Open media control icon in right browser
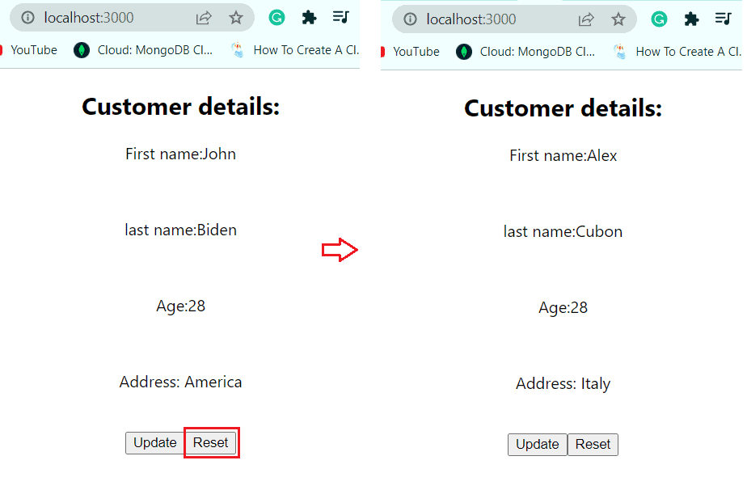This screenshot has width=747, height=490. (x=724, y=19)
